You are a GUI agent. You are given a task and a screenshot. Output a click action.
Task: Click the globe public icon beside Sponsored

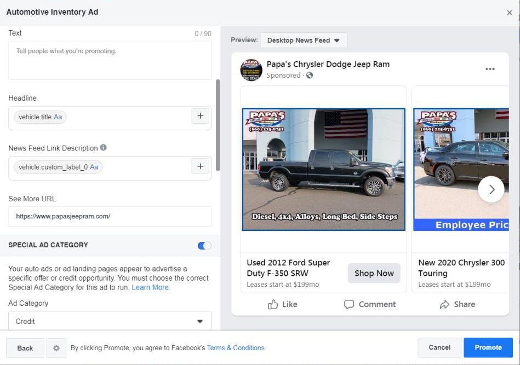coord(310,75)
